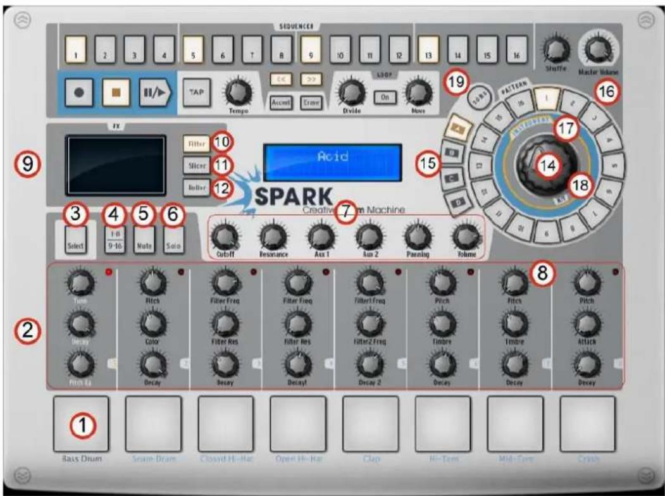Image resolution: width=665 pixels, height=496 pixels.
Task: Tap the Clap pad
Action: [x=371, y=424]
